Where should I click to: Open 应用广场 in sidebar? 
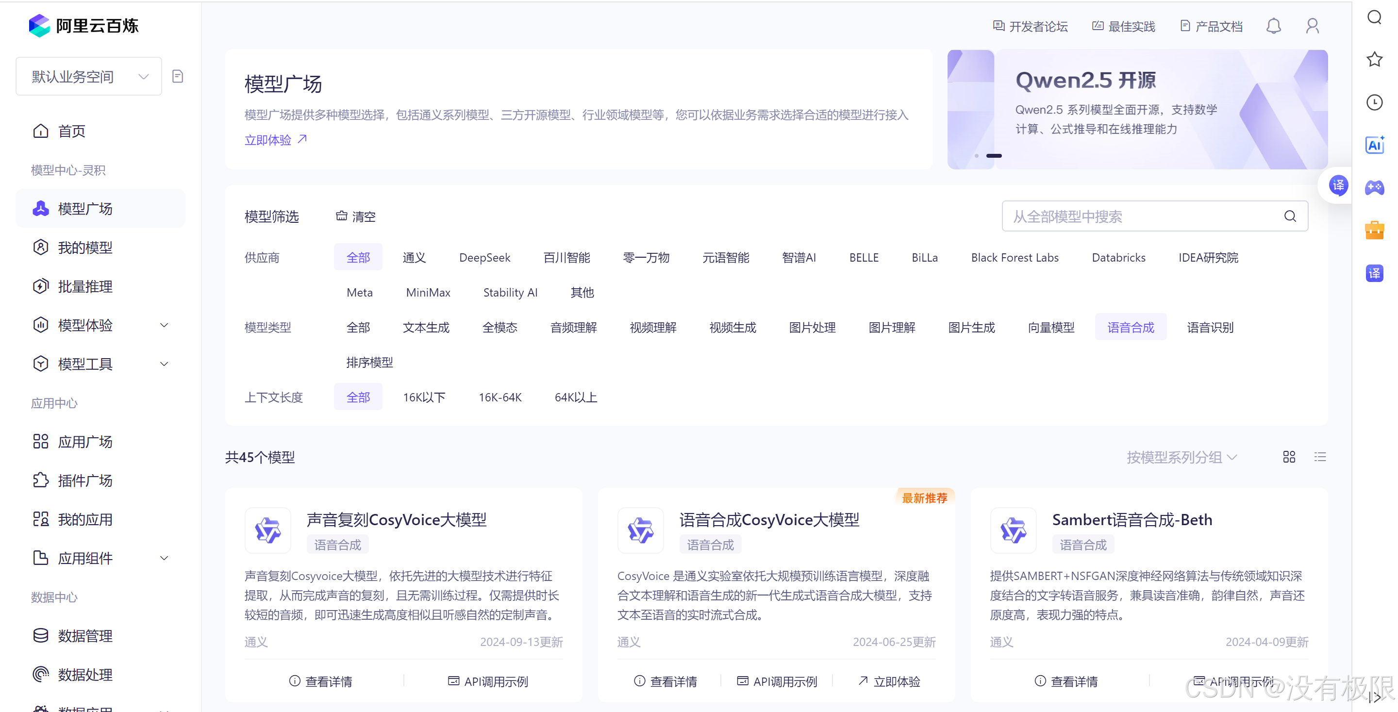pos(85,442)
